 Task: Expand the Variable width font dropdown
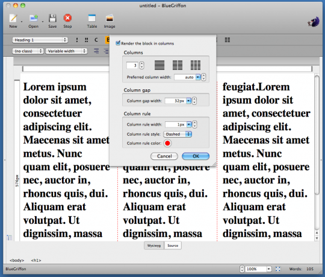click(x=66, y=51)
